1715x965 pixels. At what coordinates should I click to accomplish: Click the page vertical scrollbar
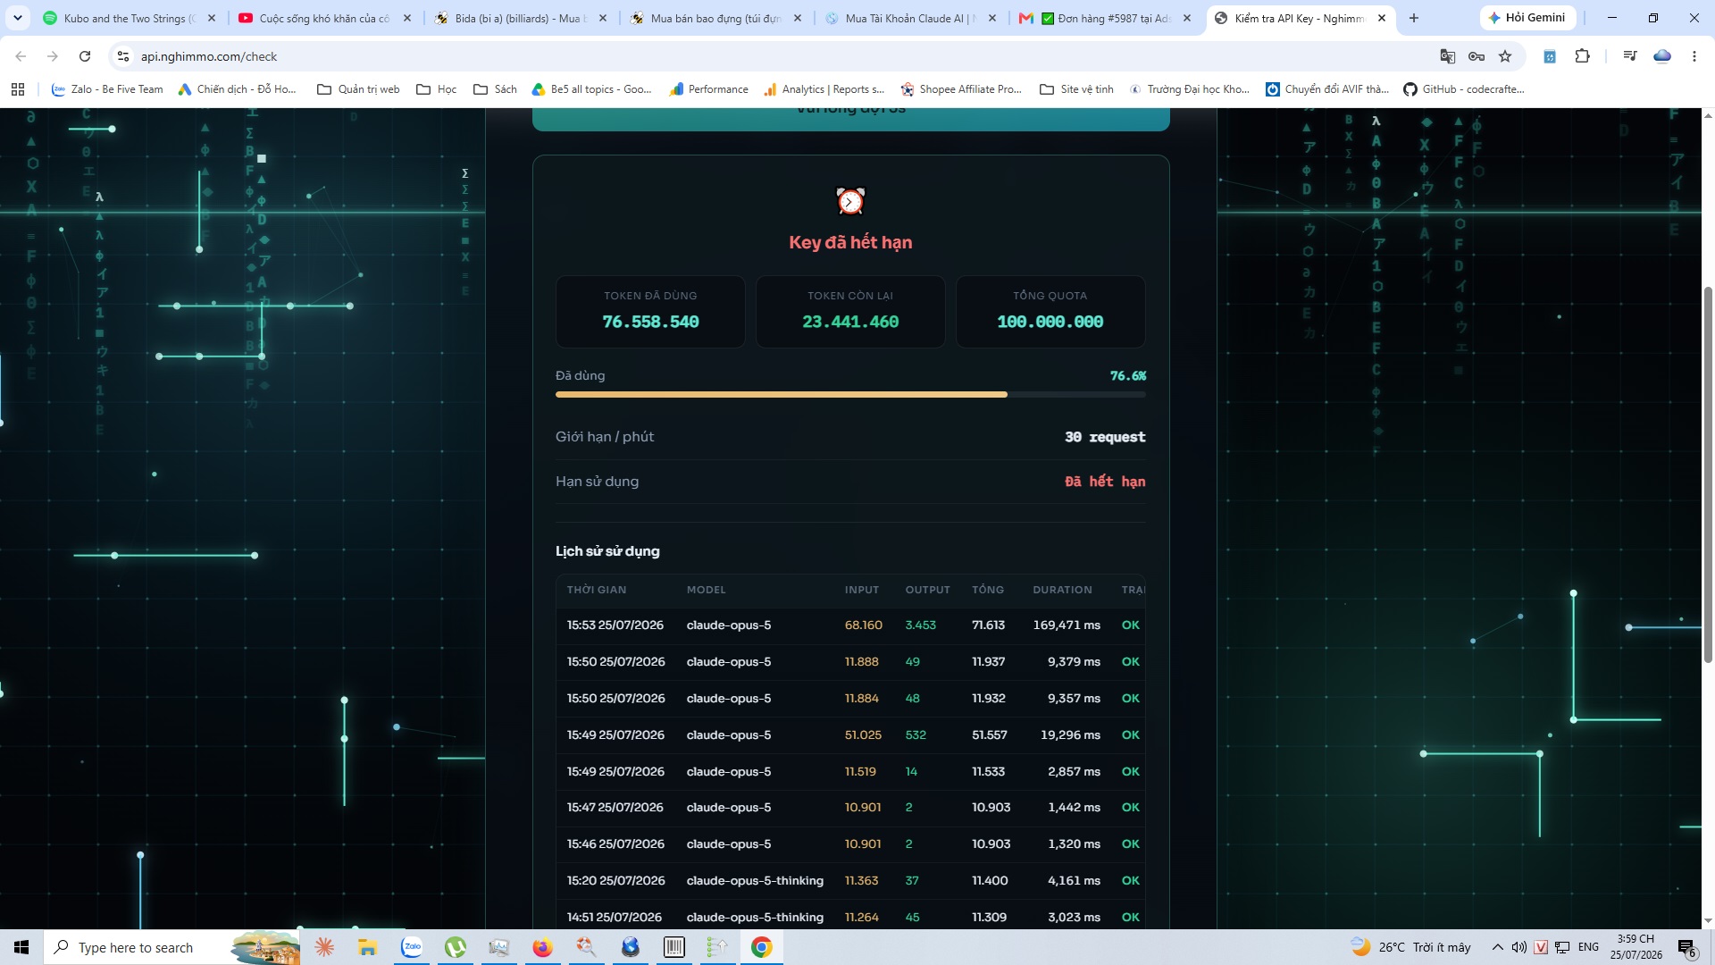pos(1708,474)
